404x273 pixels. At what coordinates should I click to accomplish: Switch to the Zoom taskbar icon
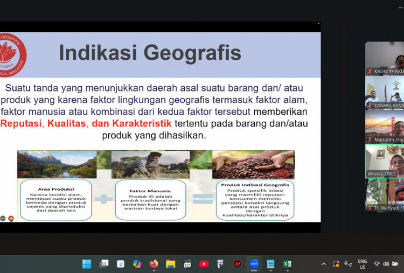tap(254, 264)
